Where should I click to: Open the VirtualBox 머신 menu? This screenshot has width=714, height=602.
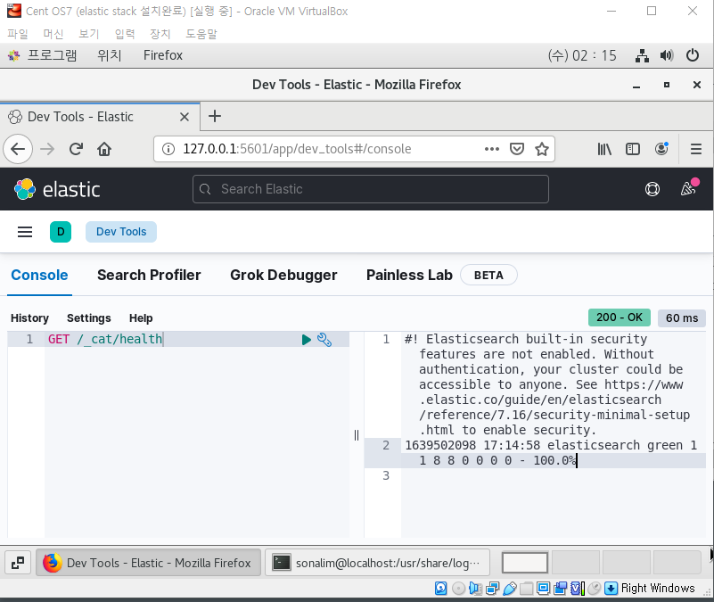[53, 34]
